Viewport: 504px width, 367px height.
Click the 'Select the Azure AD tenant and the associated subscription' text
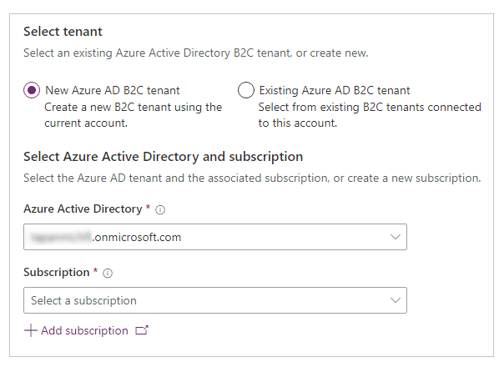(x=175, y=178)
